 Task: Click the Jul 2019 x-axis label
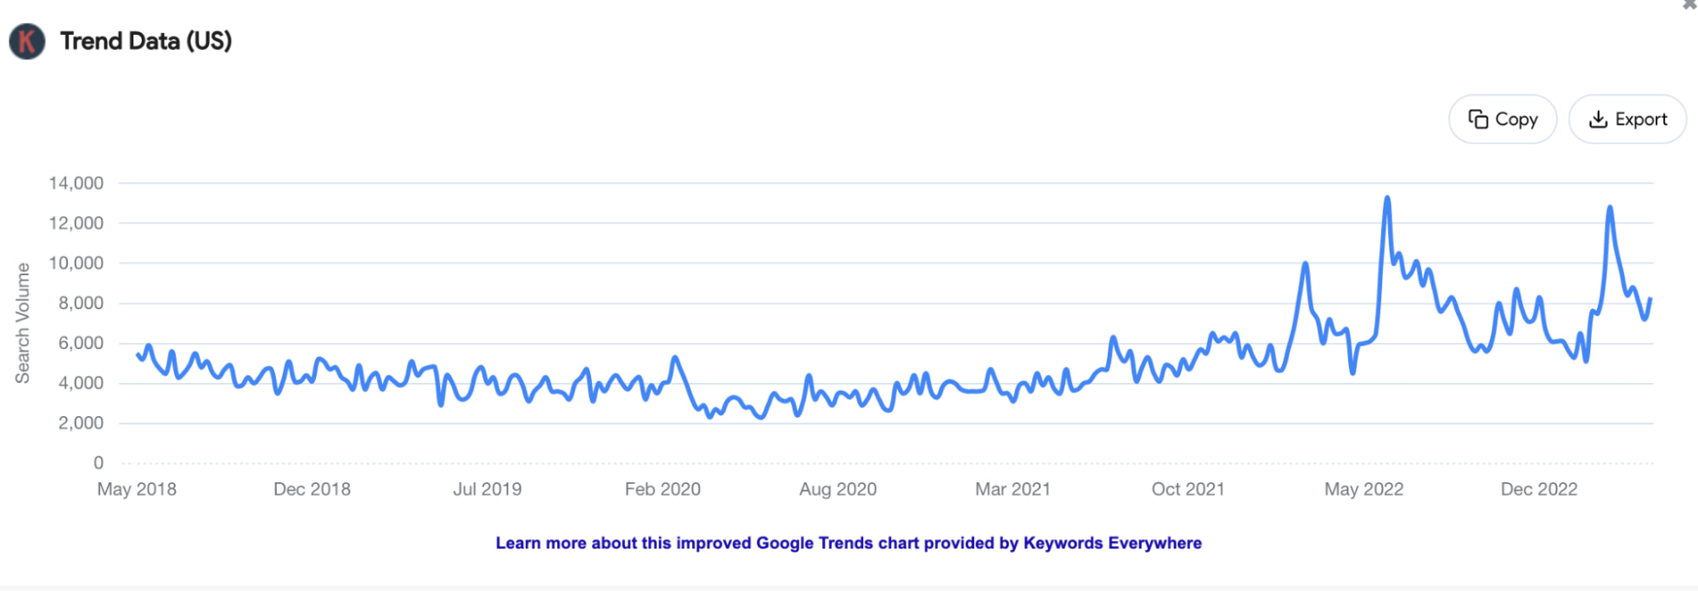click(x=487, y=489)
